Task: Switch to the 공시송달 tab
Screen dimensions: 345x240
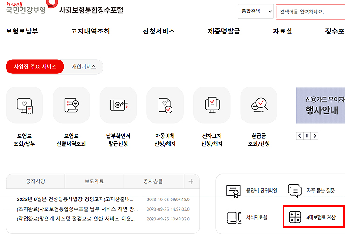Action: click(x=153, y=181)
